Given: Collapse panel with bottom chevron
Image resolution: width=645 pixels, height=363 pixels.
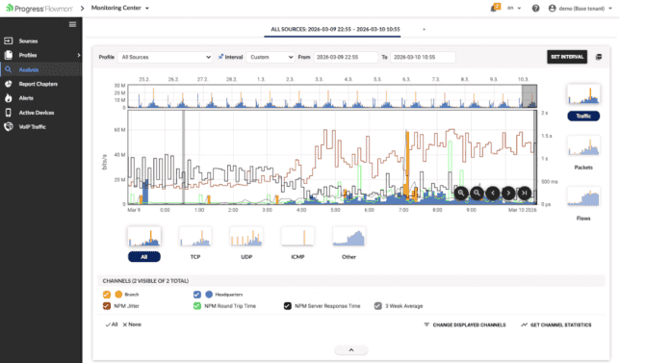Looking at the screenshot, I should click(x=351, y=350).
